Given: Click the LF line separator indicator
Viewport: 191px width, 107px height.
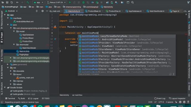Looking at the screenshot, I should point(155,102).
